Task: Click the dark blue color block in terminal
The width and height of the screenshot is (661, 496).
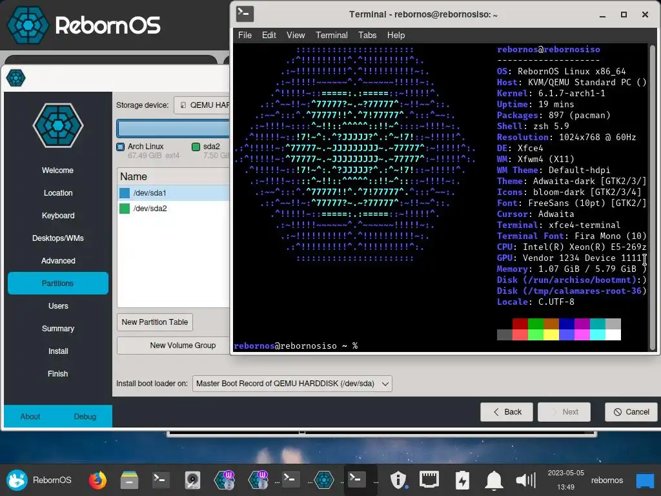Action: (x=566, y=324)
